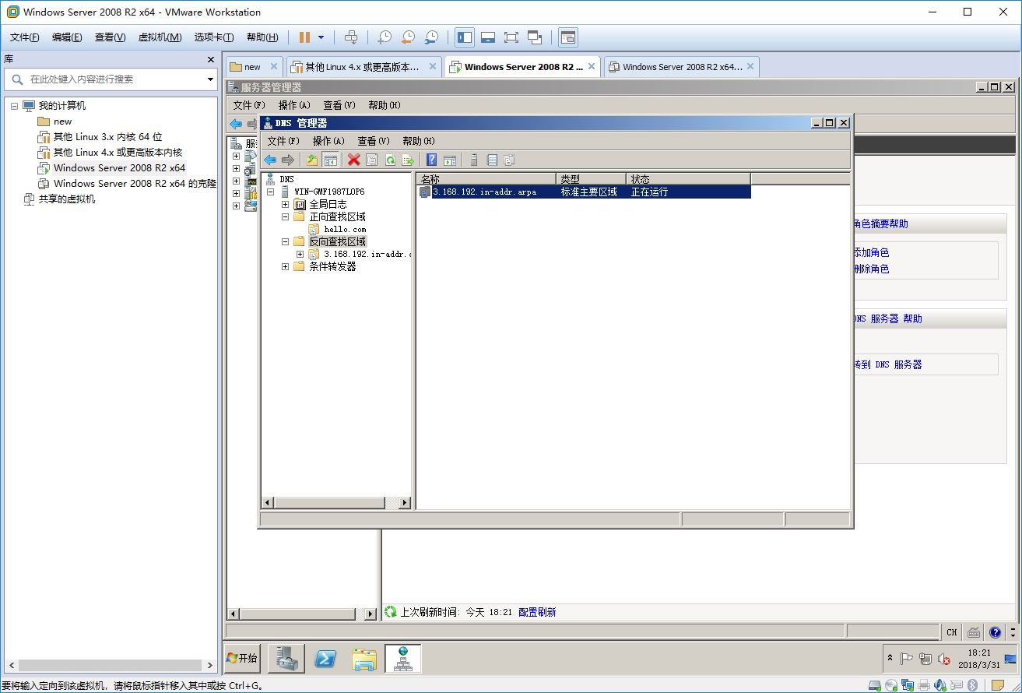
Task: Click the Properties icon in DNS Manager toolbar
Action: tap(372, 160)
